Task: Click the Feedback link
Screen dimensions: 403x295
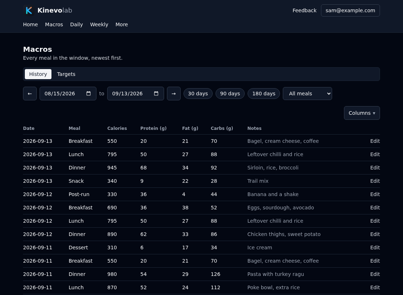Action: pyautogui.click(x=304, y=10)
